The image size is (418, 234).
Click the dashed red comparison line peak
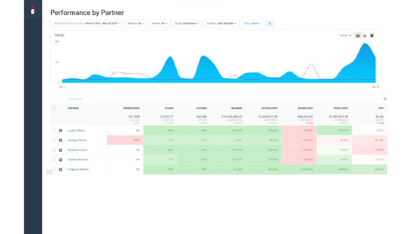click(x=311, y=65)
